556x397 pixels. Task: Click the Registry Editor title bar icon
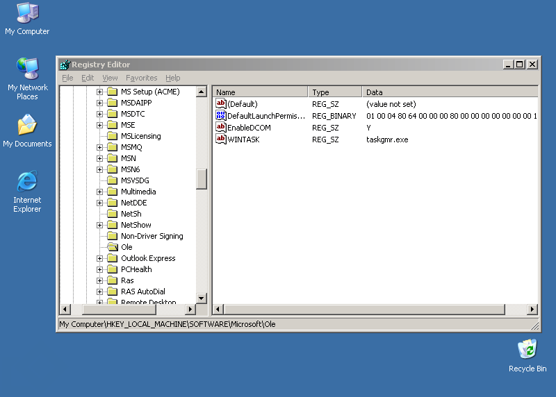[x=65, y=65]
